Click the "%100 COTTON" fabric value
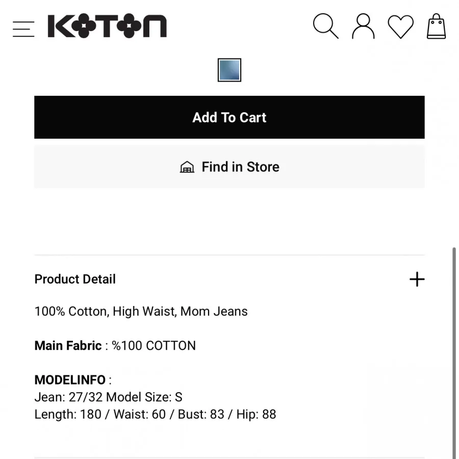The image size is (459, 459). click(x=154, y=346)
